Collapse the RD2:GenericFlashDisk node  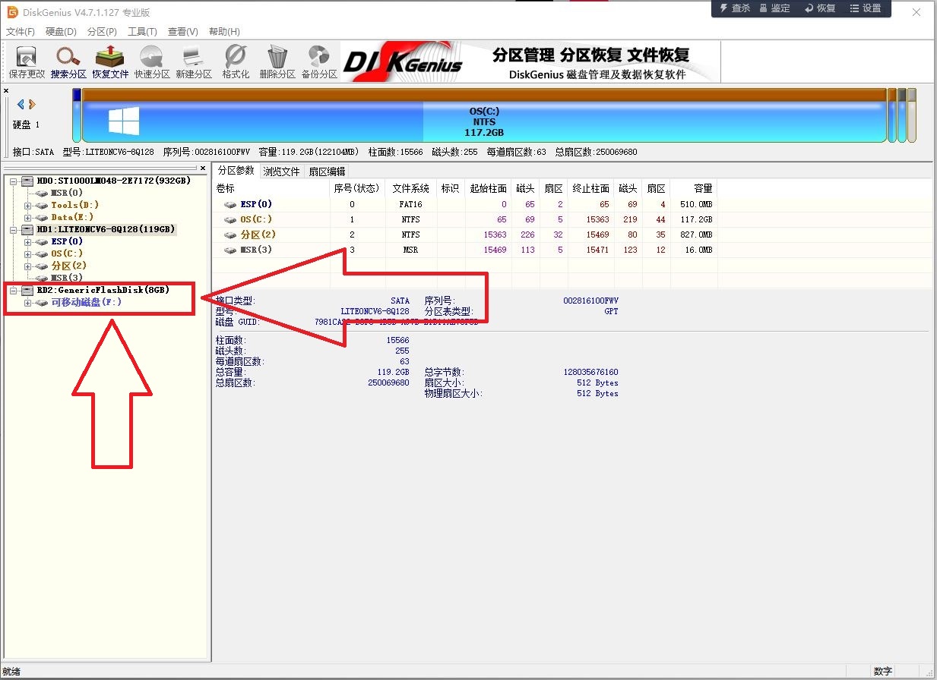click(14, 290)
